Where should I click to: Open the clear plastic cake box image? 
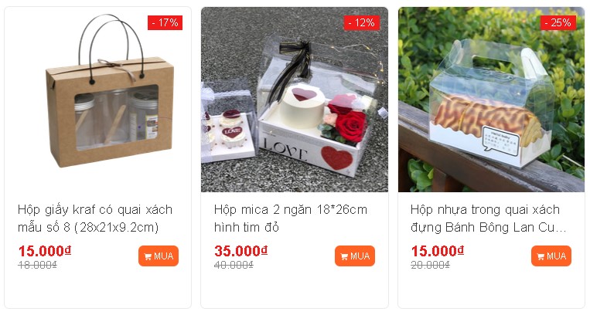click(x=492, y=100)
